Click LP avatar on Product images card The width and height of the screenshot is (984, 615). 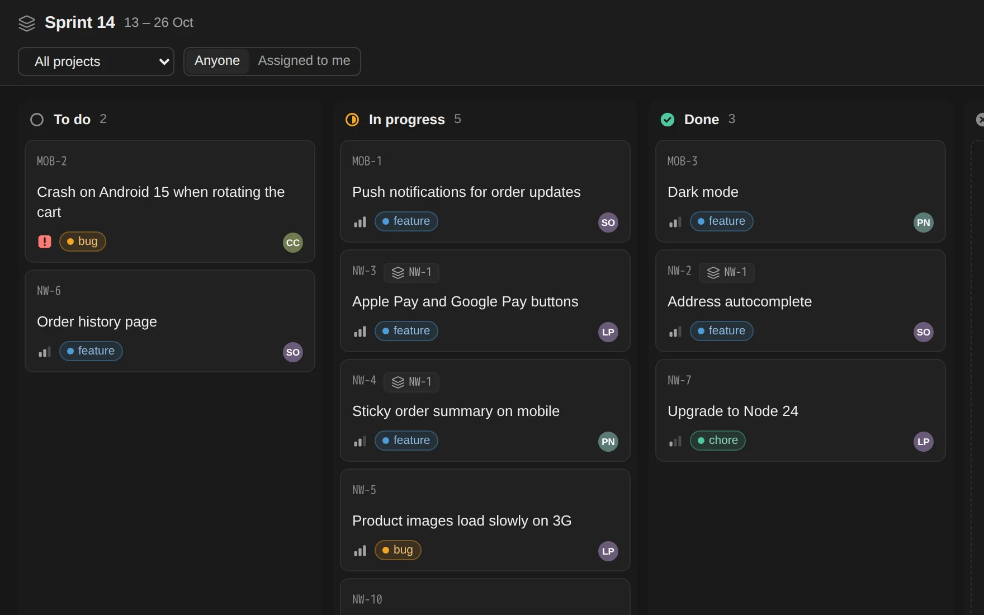(608, 551)
